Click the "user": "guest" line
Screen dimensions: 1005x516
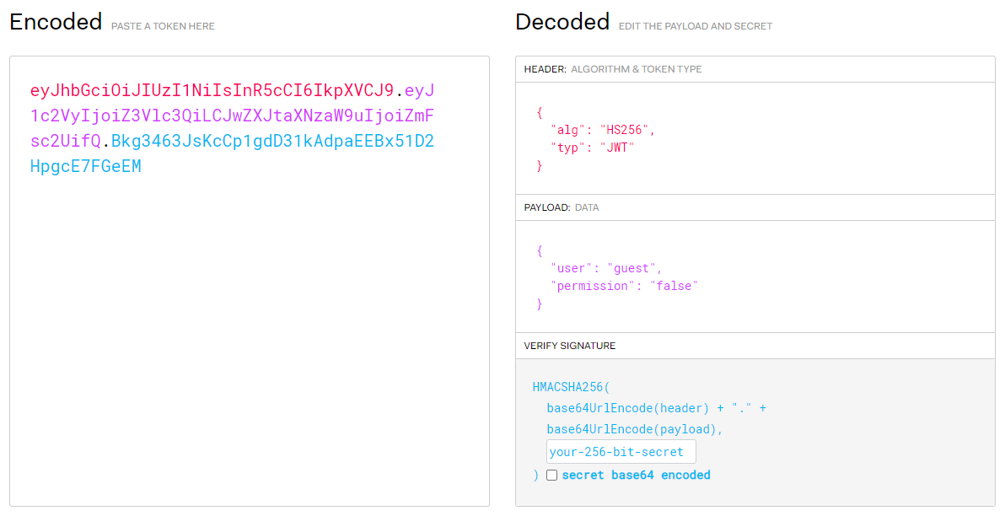click(x=605, y=269)
